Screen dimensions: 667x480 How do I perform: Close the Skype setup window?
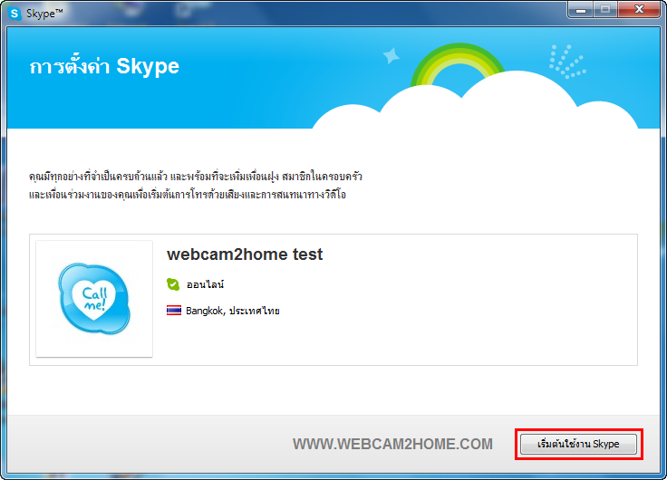click(x=637, y=9)
